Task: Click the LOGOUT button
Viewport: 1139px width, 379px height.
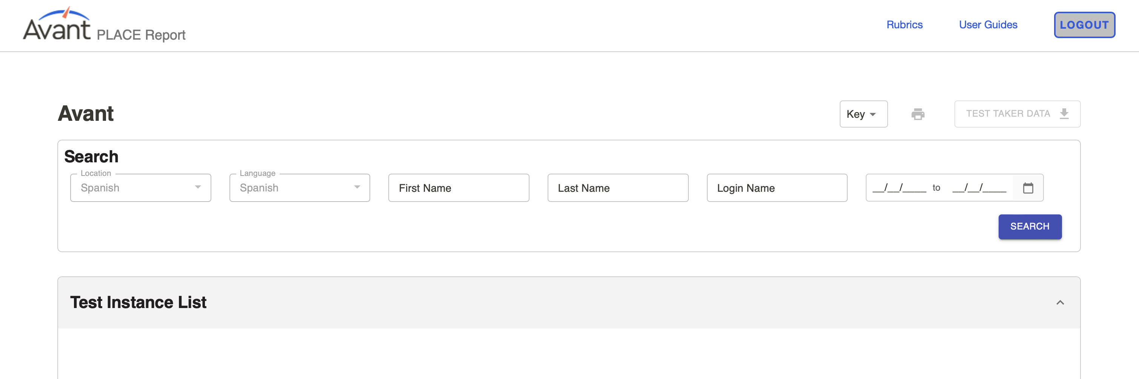Action: tap(1084, 25)
